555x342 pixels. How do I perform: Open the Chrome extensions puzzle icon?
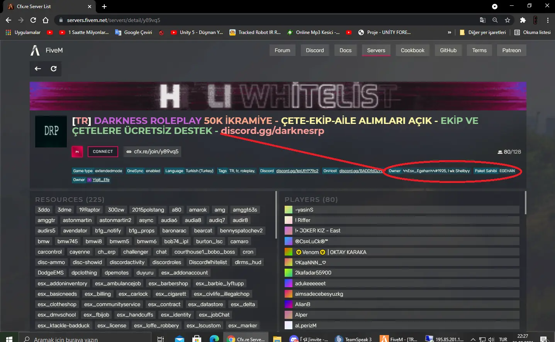tap(523, 20)
